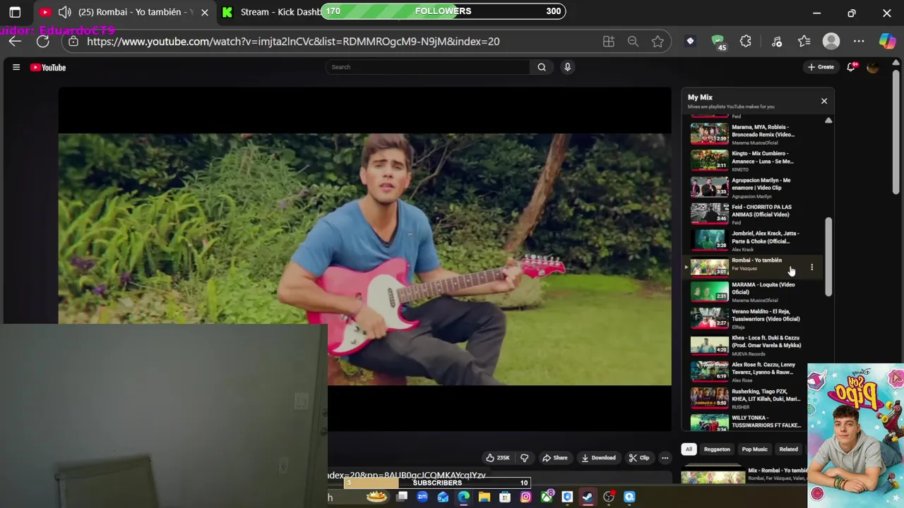Screen dimensions: 904x508
Task: Play Verano Maldito - El Reja item
Action: (x=754, y=319)
